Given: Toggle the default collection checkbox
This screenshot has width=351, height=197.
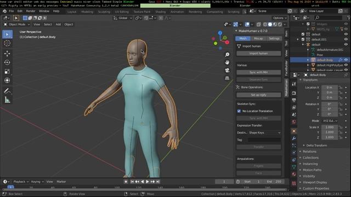Looking at the screenshot, I should click(303, 34).
